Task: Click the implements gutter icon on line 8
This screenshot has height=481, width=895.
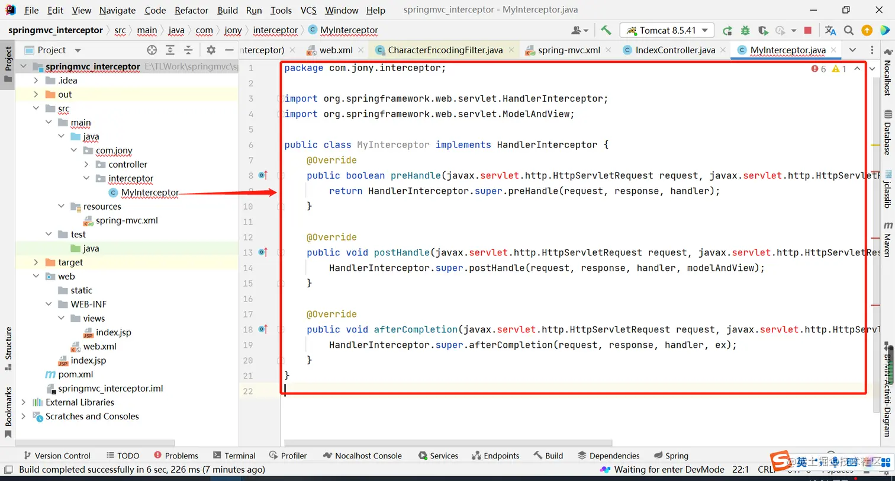Action: tap(263, 175)
